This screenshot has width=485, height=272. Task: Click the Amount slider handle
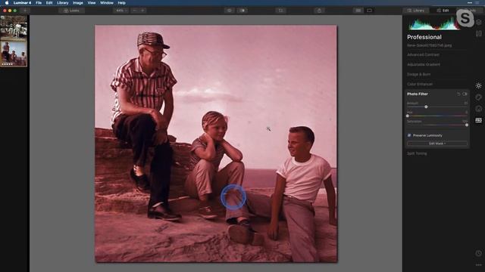426,107
